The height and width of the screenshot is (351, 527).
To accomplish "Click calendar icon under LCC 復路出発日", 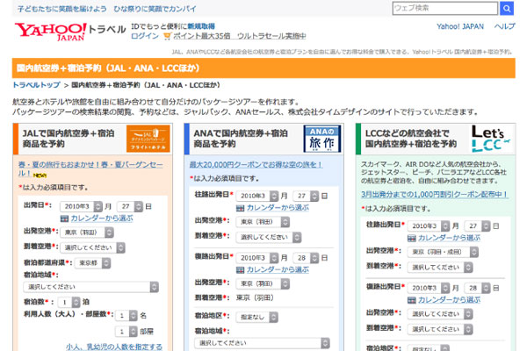I will [411, 300].
